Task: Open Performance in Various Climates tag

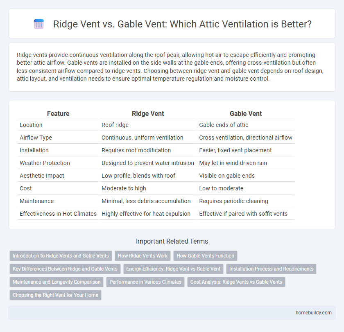Action: [x=145, y=282]
